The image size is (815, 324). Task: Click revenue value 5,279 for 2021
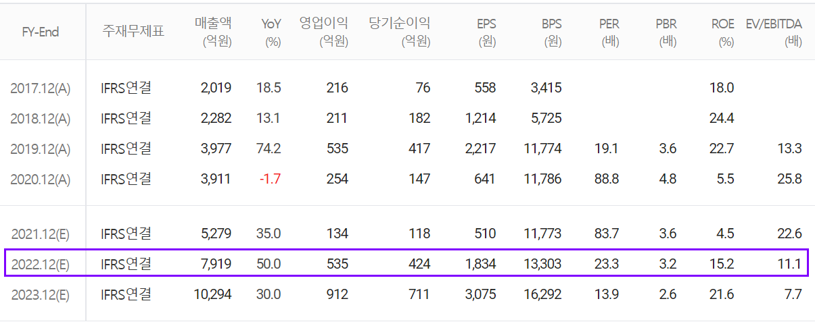pyautogui.click(x=216, y=234)
